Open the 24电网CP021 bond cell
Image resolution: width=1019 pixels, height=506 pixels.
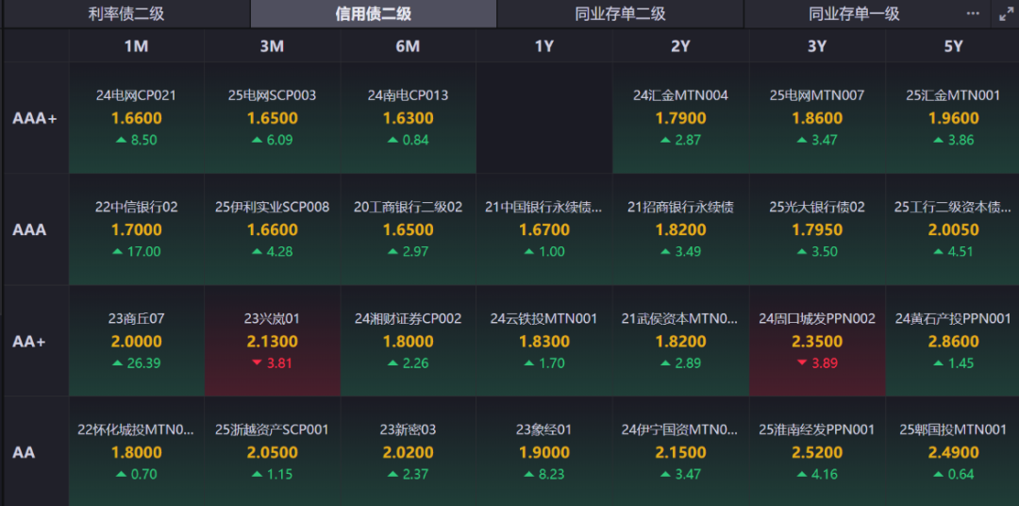click(x=137, y=118)
